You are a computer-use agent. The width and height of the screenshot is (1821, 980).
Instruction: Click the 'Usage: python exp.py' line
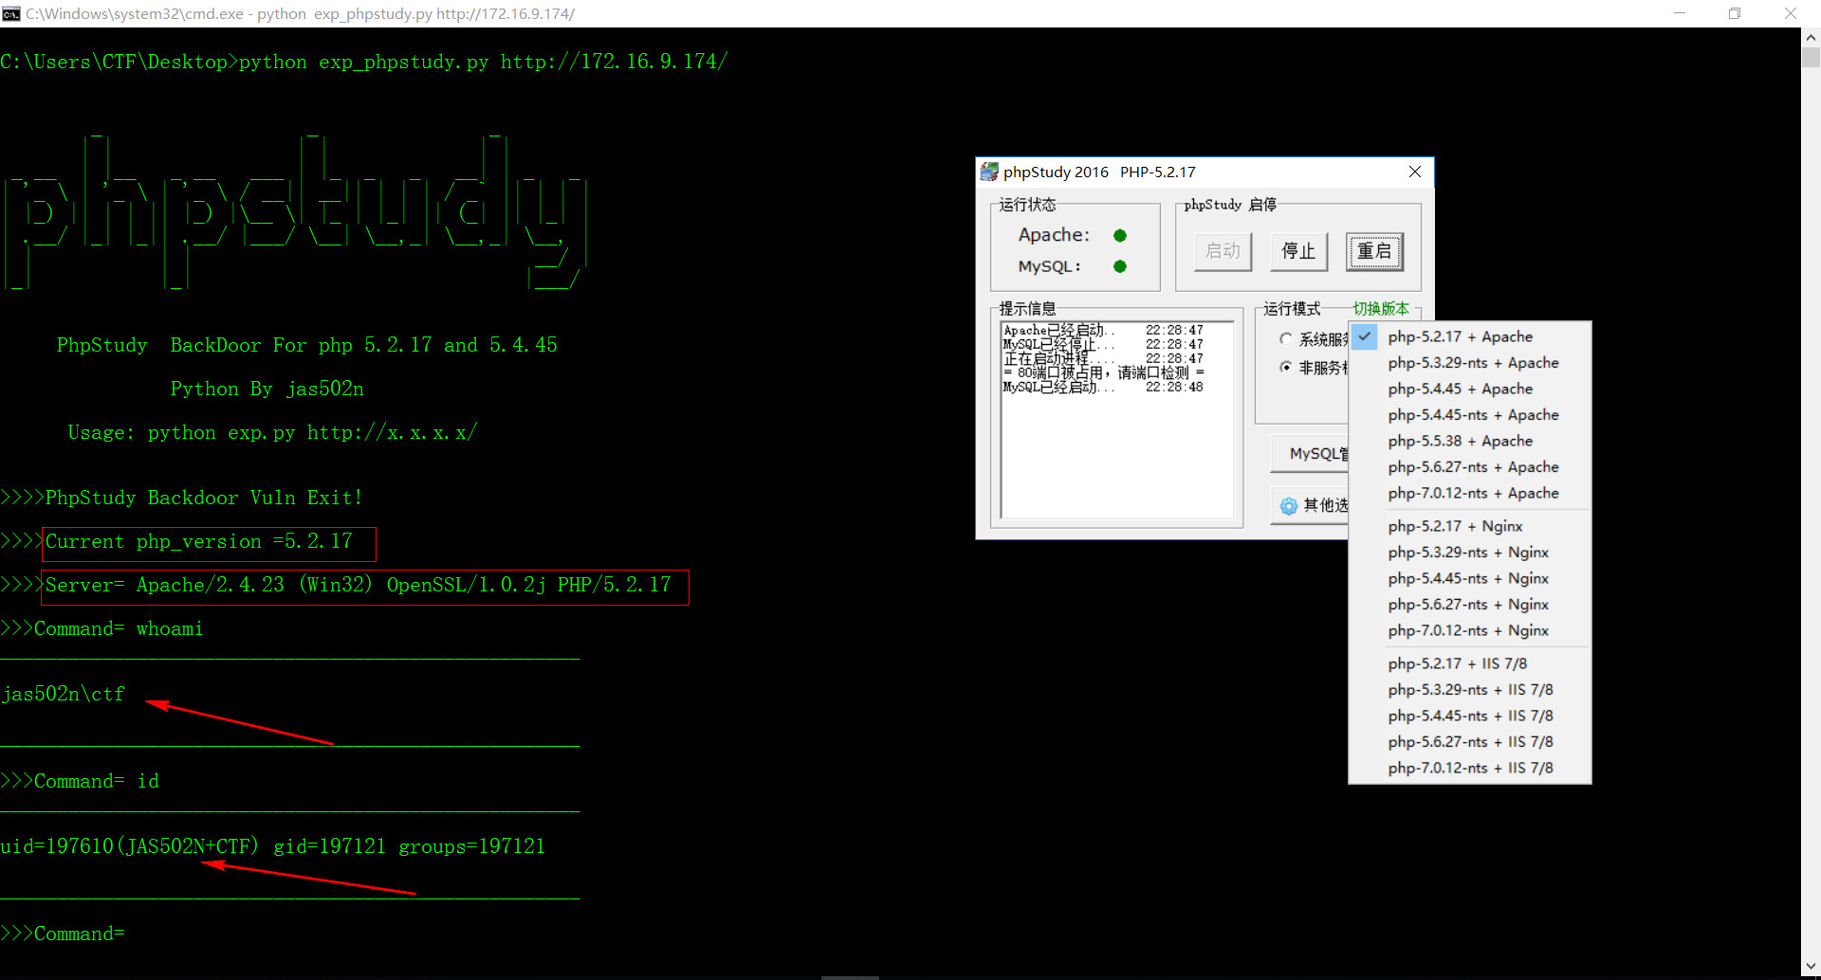[x=272, y=433]
